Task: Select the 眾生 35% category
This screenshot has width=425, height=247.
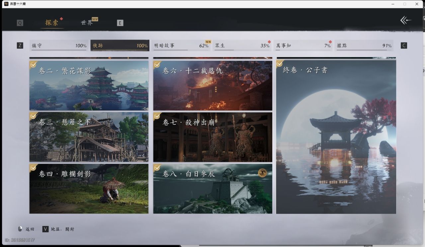Action: click(242, 46)
